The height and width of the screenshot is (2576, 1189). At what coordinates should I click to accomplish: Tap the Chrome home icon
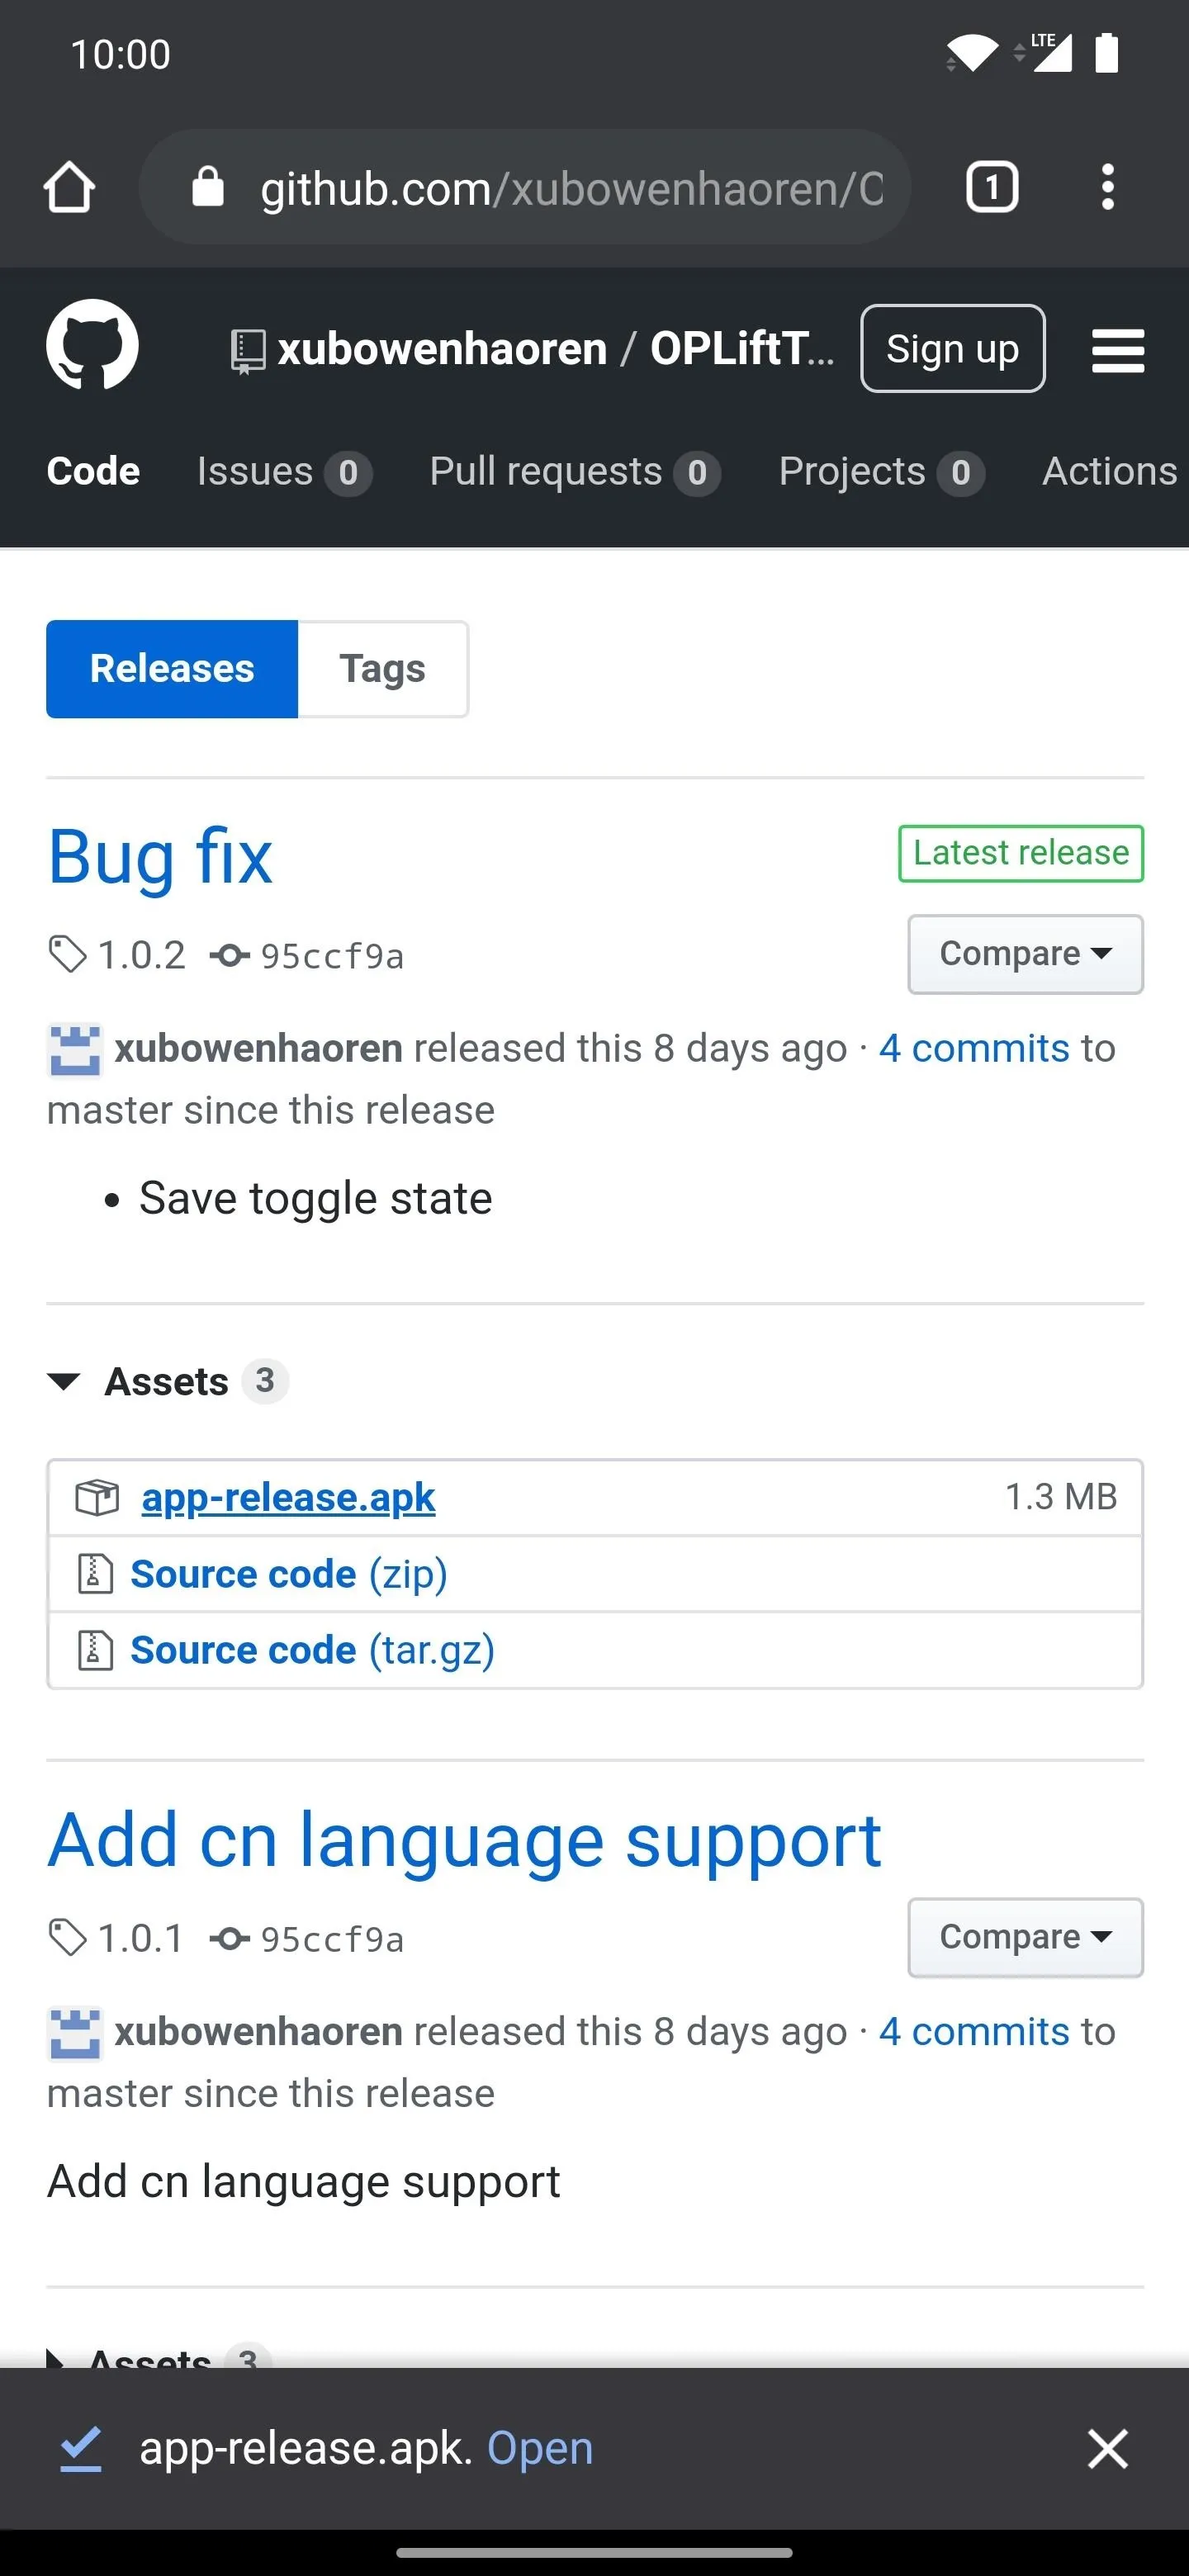pos(69,187)
